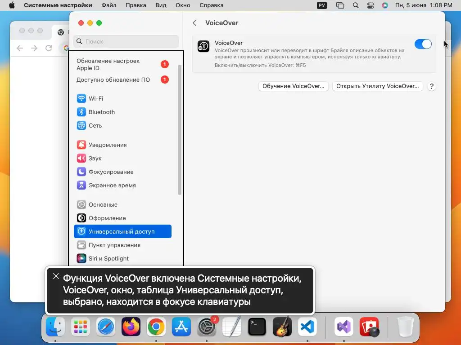Screen dimensions: 461x345
Task: Click the sidebar scrollbar thumb
Action: tap(180, 130)
